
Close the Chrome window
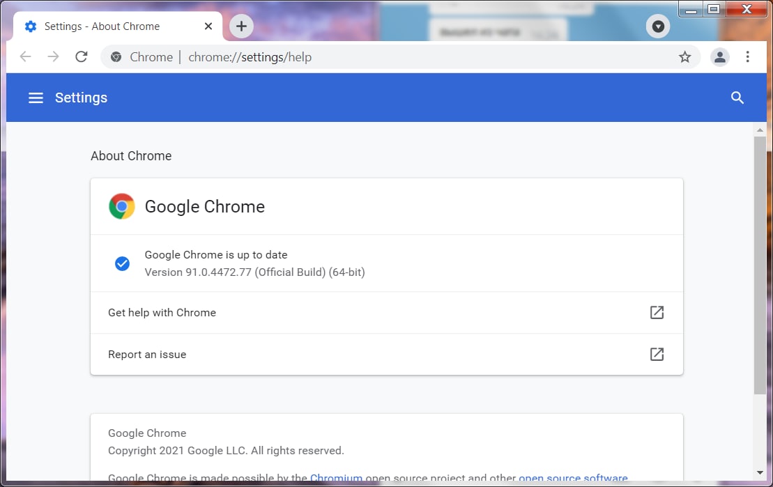tap(747, 9)
